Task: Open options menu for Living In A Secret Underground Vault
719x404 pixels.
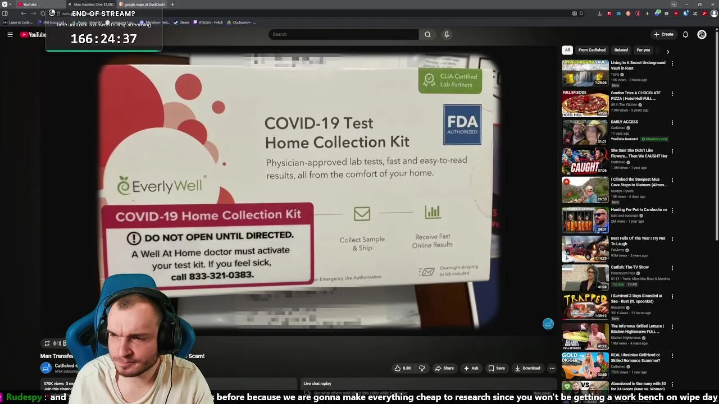Action: [672, 63]
